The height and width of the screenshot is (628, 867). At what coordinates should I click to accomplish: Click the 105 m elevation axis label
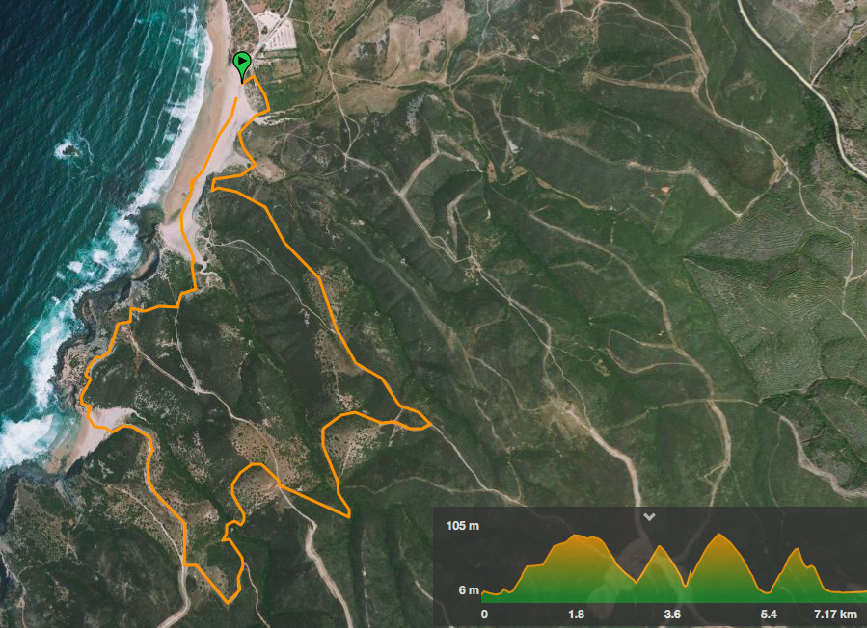coord(462,525)
